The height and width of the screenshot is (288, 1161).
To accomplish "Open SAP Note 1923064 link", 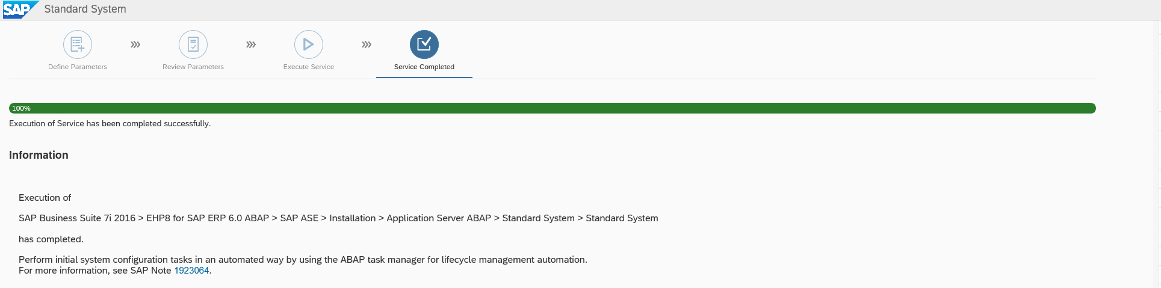I will 191,271.
